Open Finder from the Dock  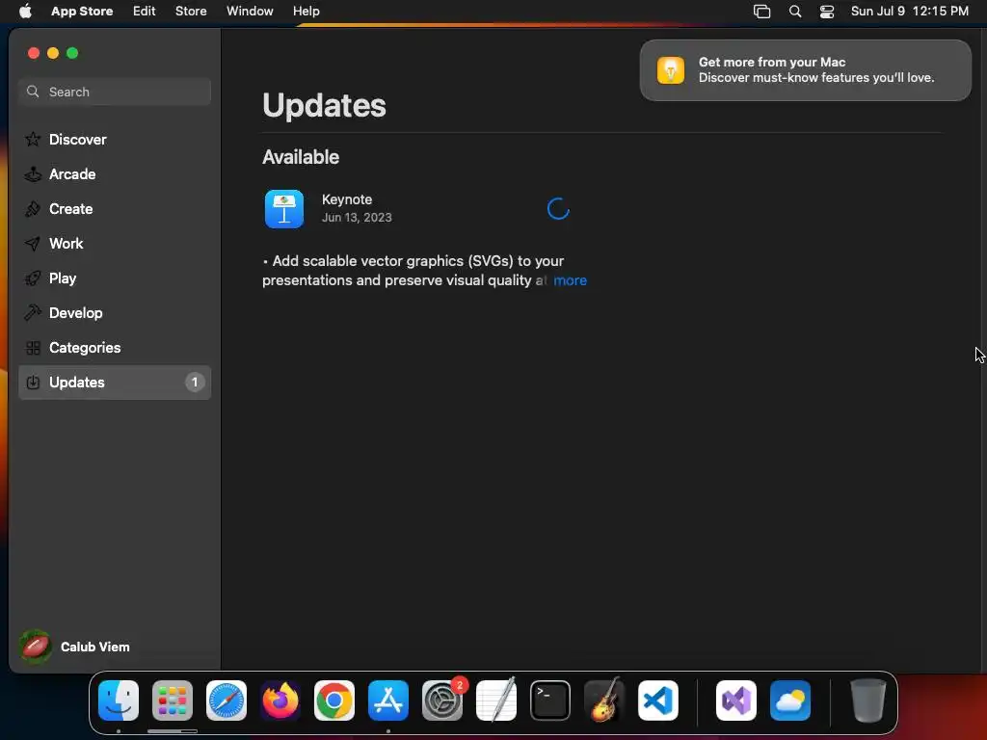pyautogui.click(x=119, y=700)
